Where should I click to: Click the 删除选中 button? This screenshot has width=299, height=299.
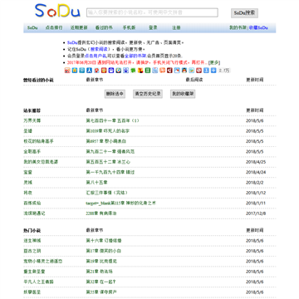(115, 94)
